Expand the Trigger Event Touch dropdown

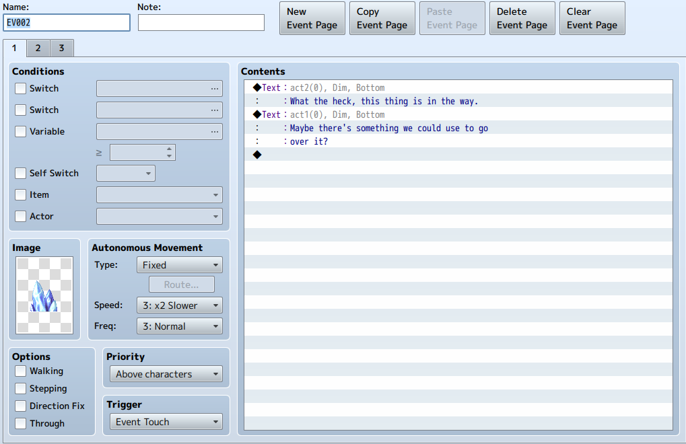tap(166, 422)
